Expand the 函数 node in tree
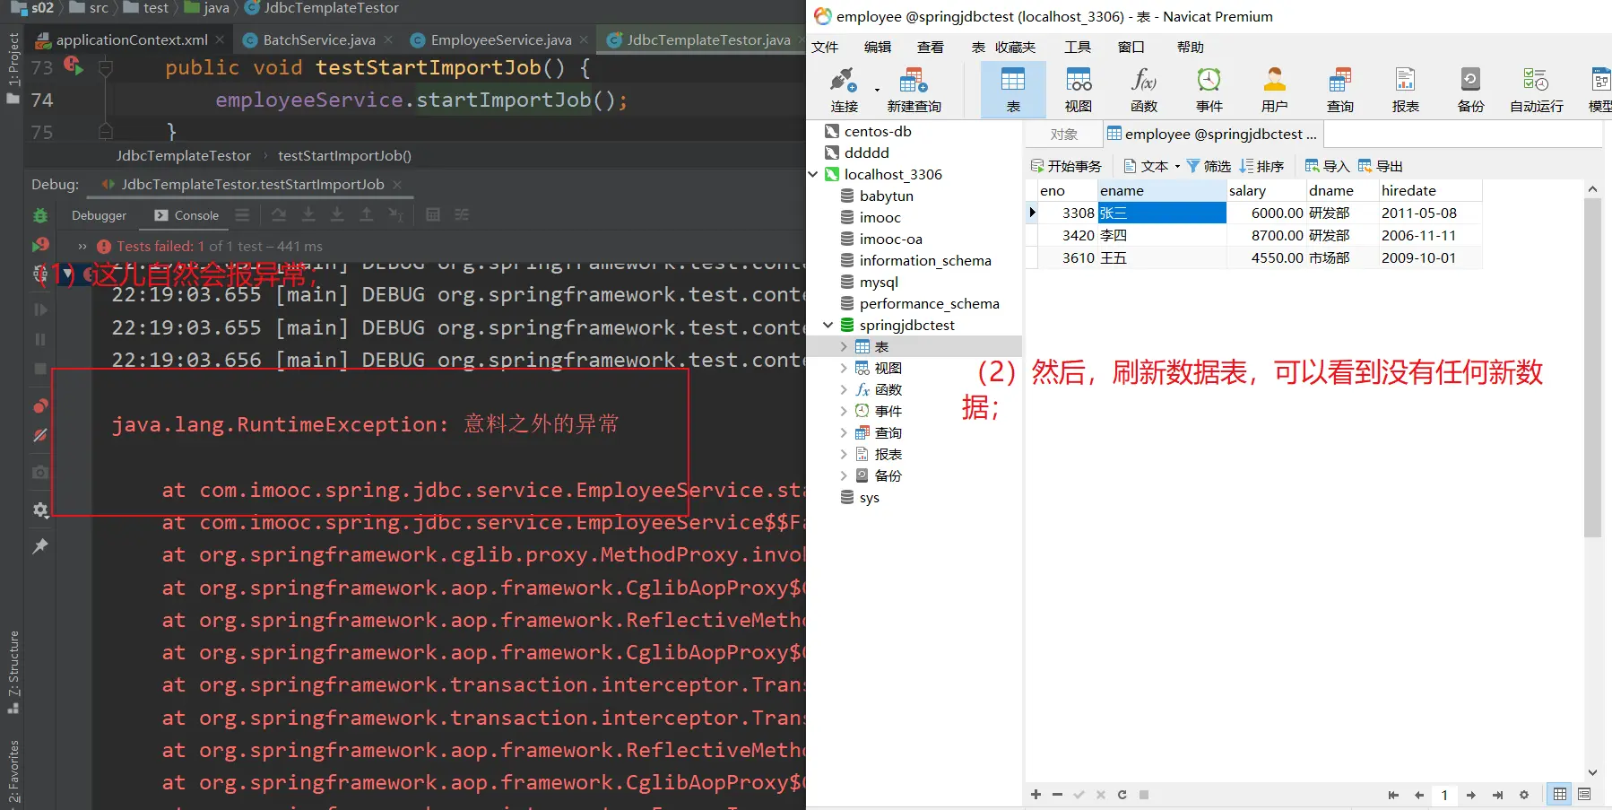The width and height of the screenshot is (1612, 810). point(843,389)
